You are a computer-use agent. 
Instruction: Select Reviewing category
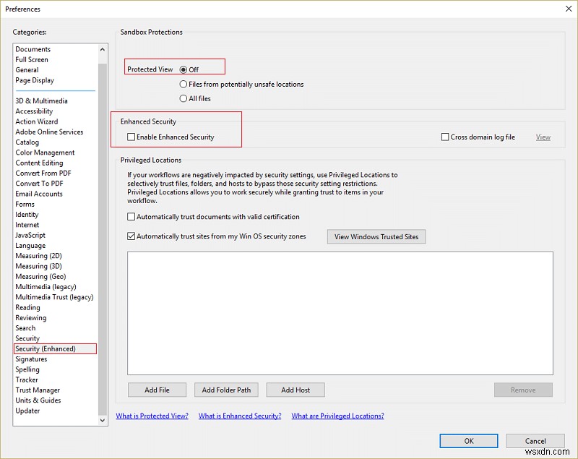[30, 317]
